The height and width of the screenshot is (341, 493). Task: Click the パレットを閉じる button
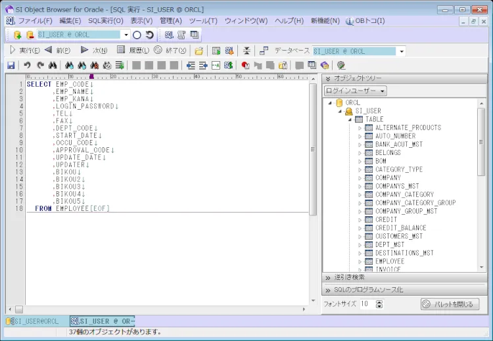click(450, 304)
